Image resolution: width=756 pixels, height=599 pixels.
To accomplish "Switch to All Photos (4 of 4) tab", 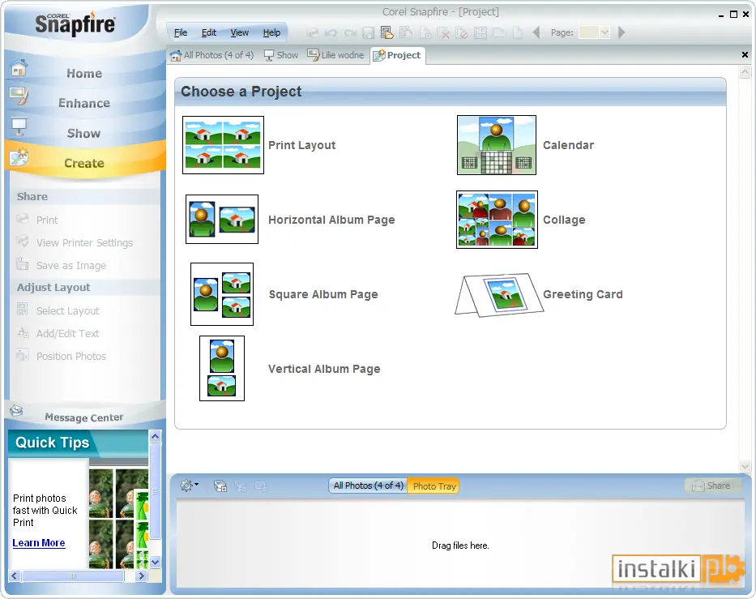I will [x=211, y=55].
